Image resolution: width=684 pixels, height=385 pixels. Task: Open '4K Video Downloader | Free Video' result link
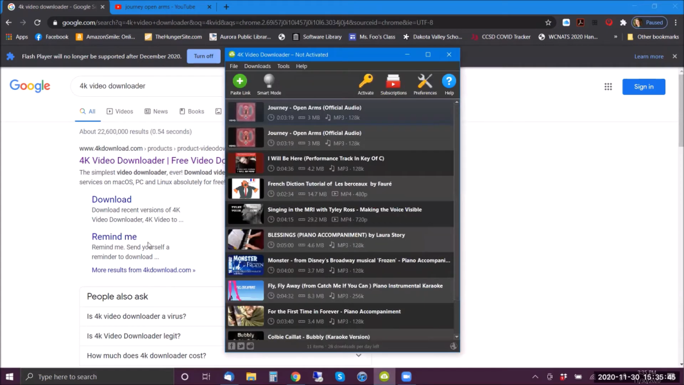[152, 160]
